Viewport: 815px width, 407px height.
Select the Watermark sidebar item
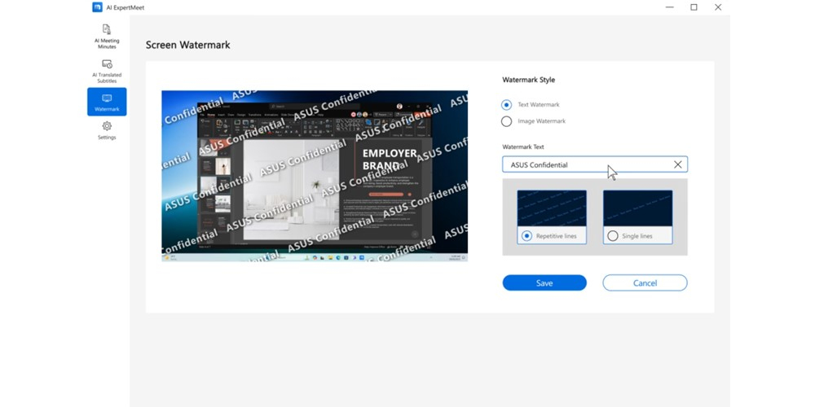click(107, 102)
